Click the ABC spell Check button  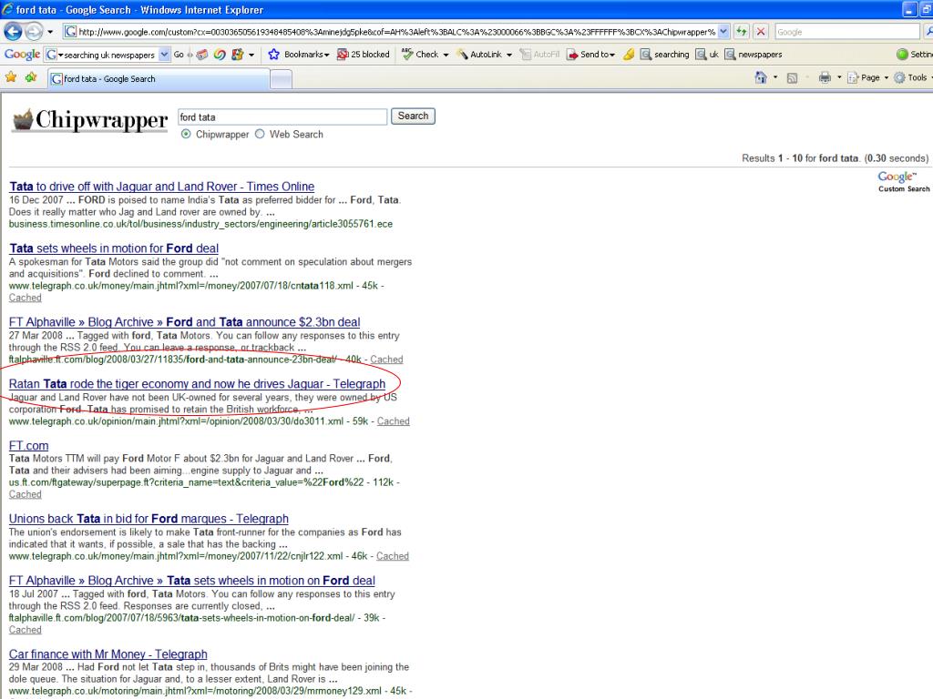click(x=421, y=54)
